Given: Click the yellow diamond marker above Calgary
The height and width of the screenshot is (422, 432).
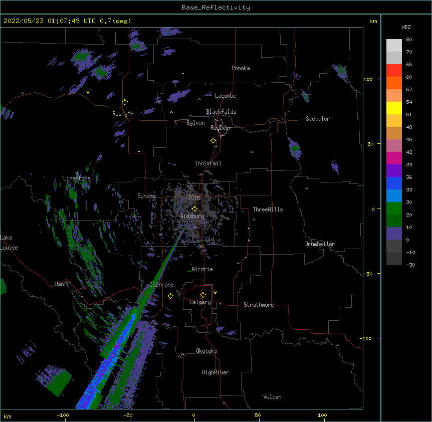Looking at the screenshot, I should click(x=203, y=295).
